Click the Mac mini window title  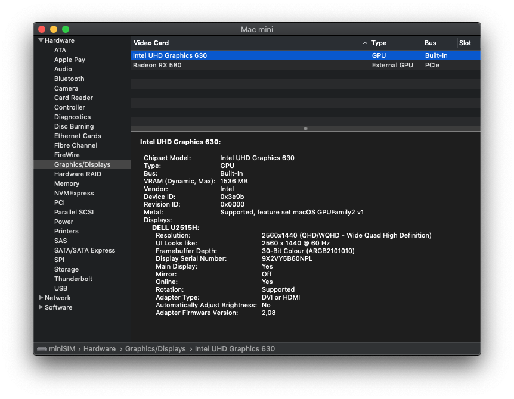coord(257,29)
